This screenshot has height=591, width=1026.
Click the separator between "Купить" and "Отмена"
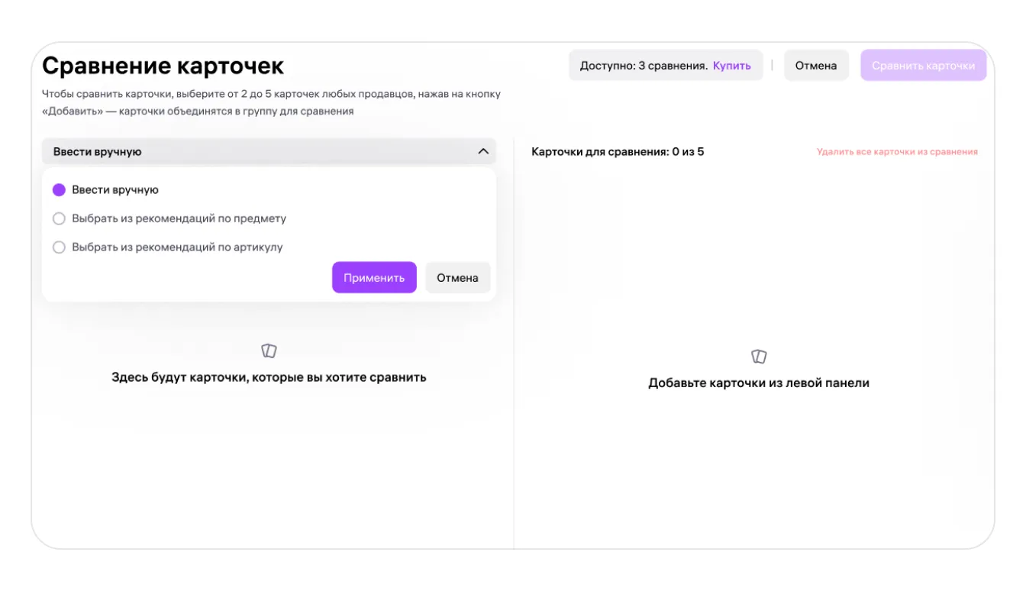coord(772,66)
